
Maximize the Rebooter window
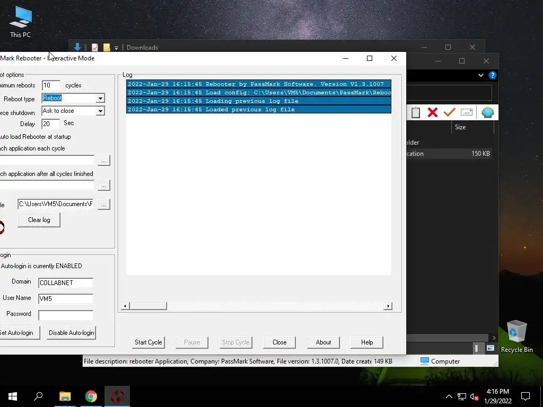[x=370, y=58]
